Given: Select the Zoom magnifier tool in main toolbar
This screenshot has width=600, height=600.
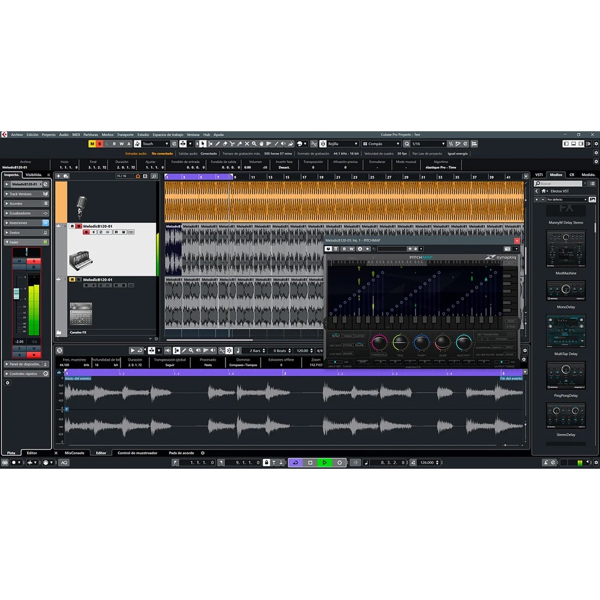Looking at the screenshot, I should tap(254, 144).
